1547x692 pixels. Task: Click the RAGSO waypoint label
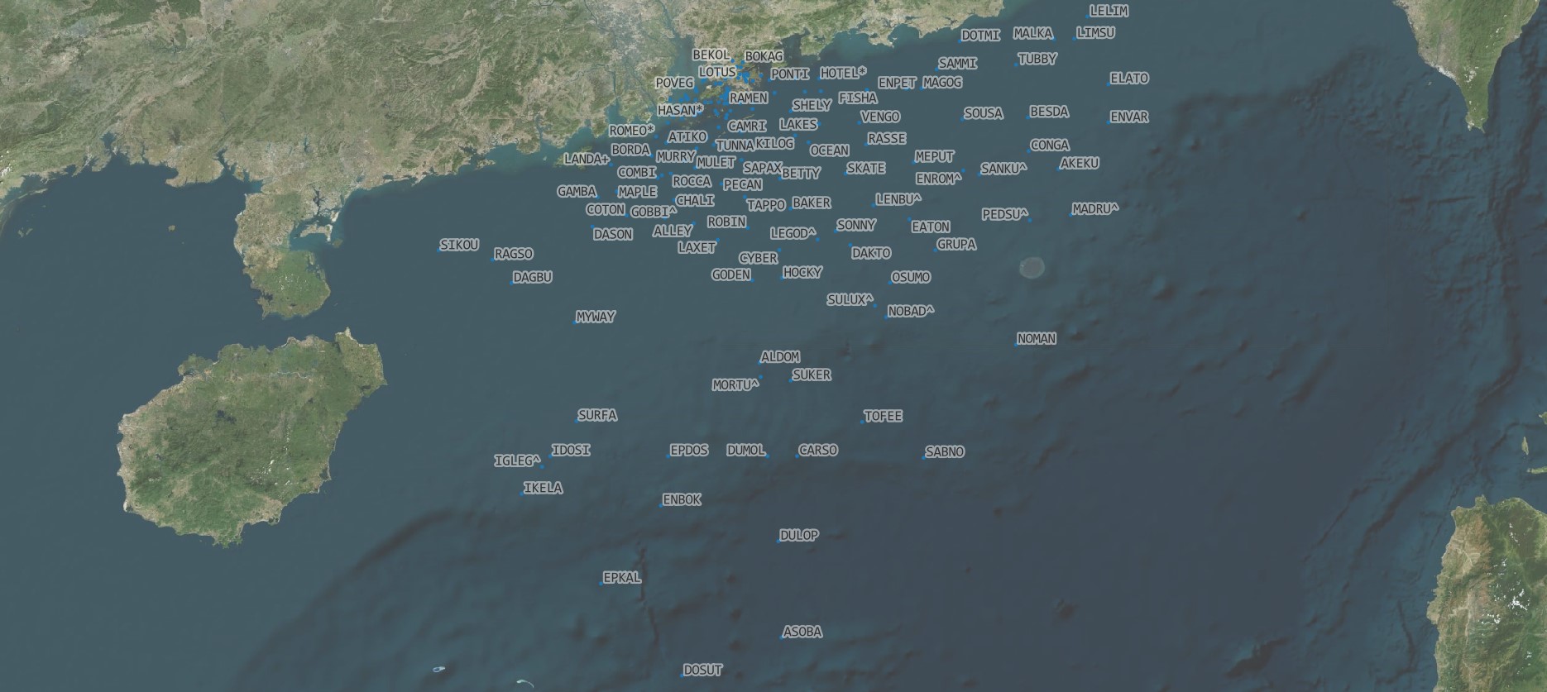click(514, 255)
